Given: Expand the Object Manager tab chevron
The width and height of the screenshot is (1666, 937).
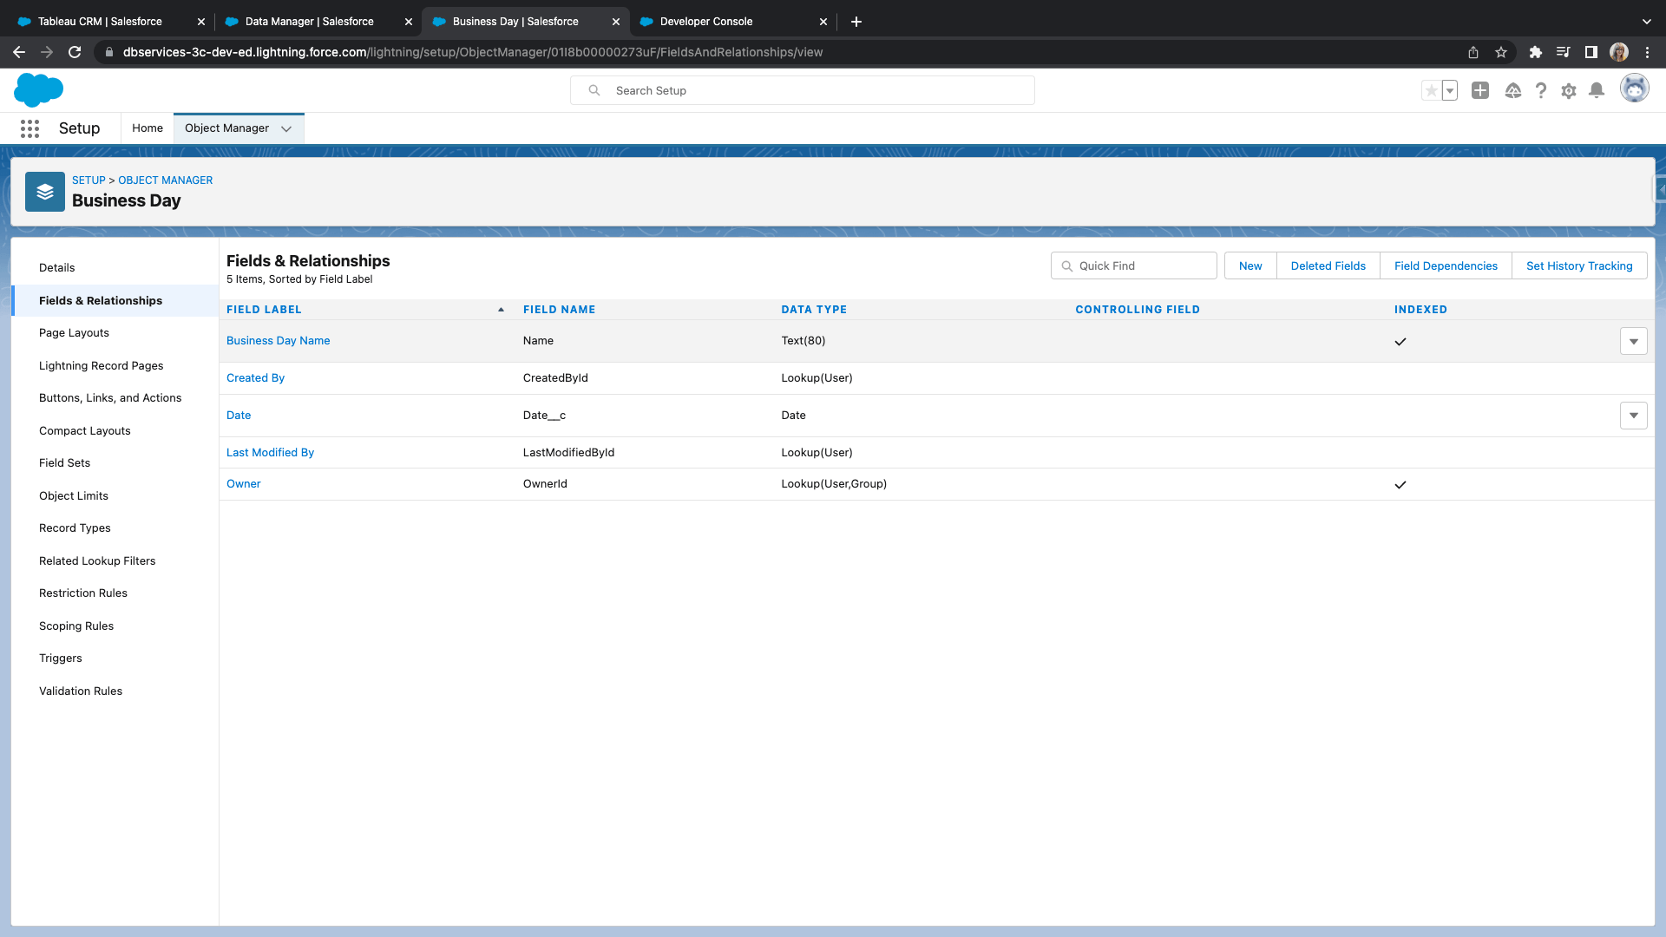Looking at the screenshot, I should pyautogui.click(x=286, y=128).
